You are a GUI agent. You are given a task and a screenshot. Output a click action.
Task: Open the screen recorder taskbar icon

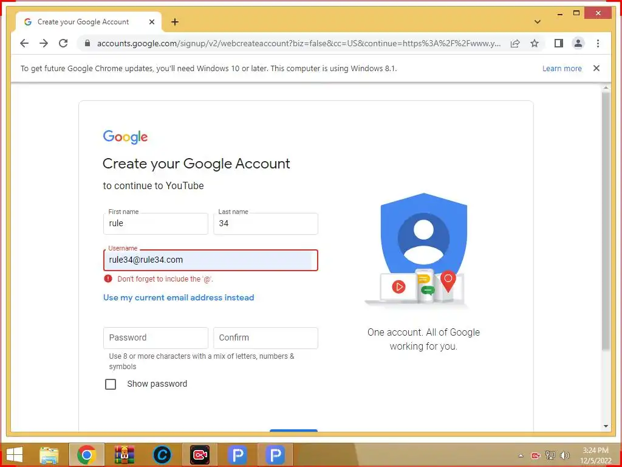coord(200,455)
